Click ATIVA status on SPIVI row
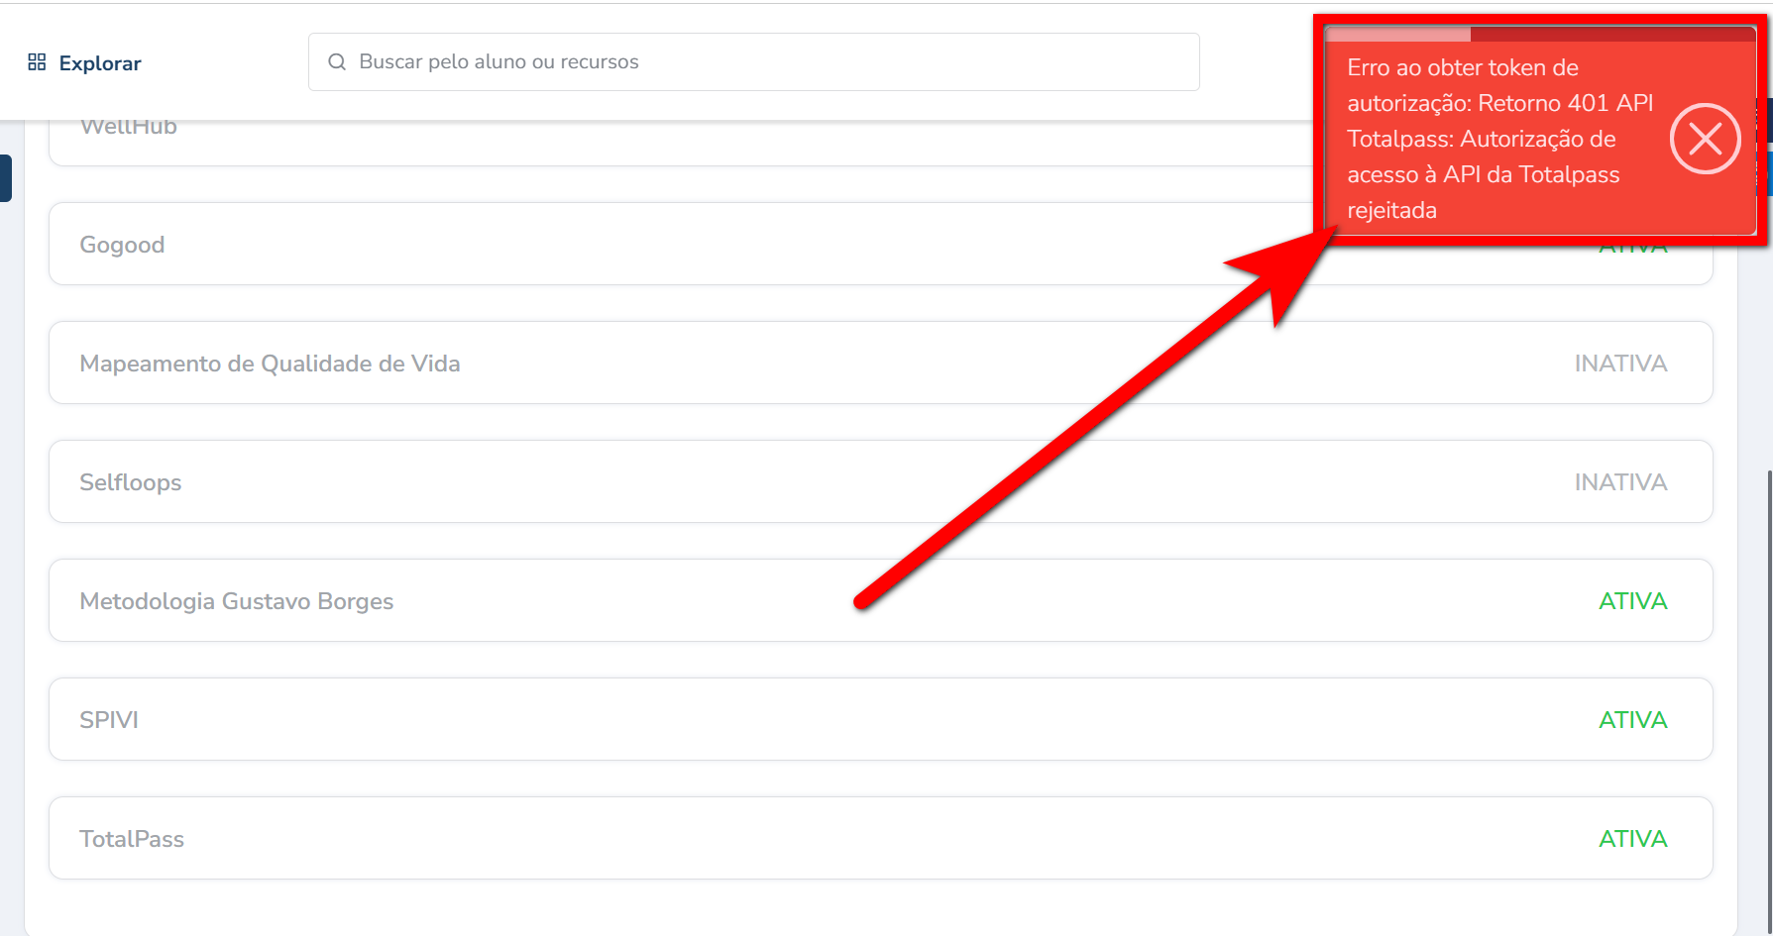 point(1632,720)
